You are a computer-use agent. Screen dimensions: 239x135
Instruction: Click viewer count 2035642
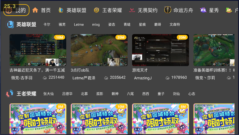[118, 77]
